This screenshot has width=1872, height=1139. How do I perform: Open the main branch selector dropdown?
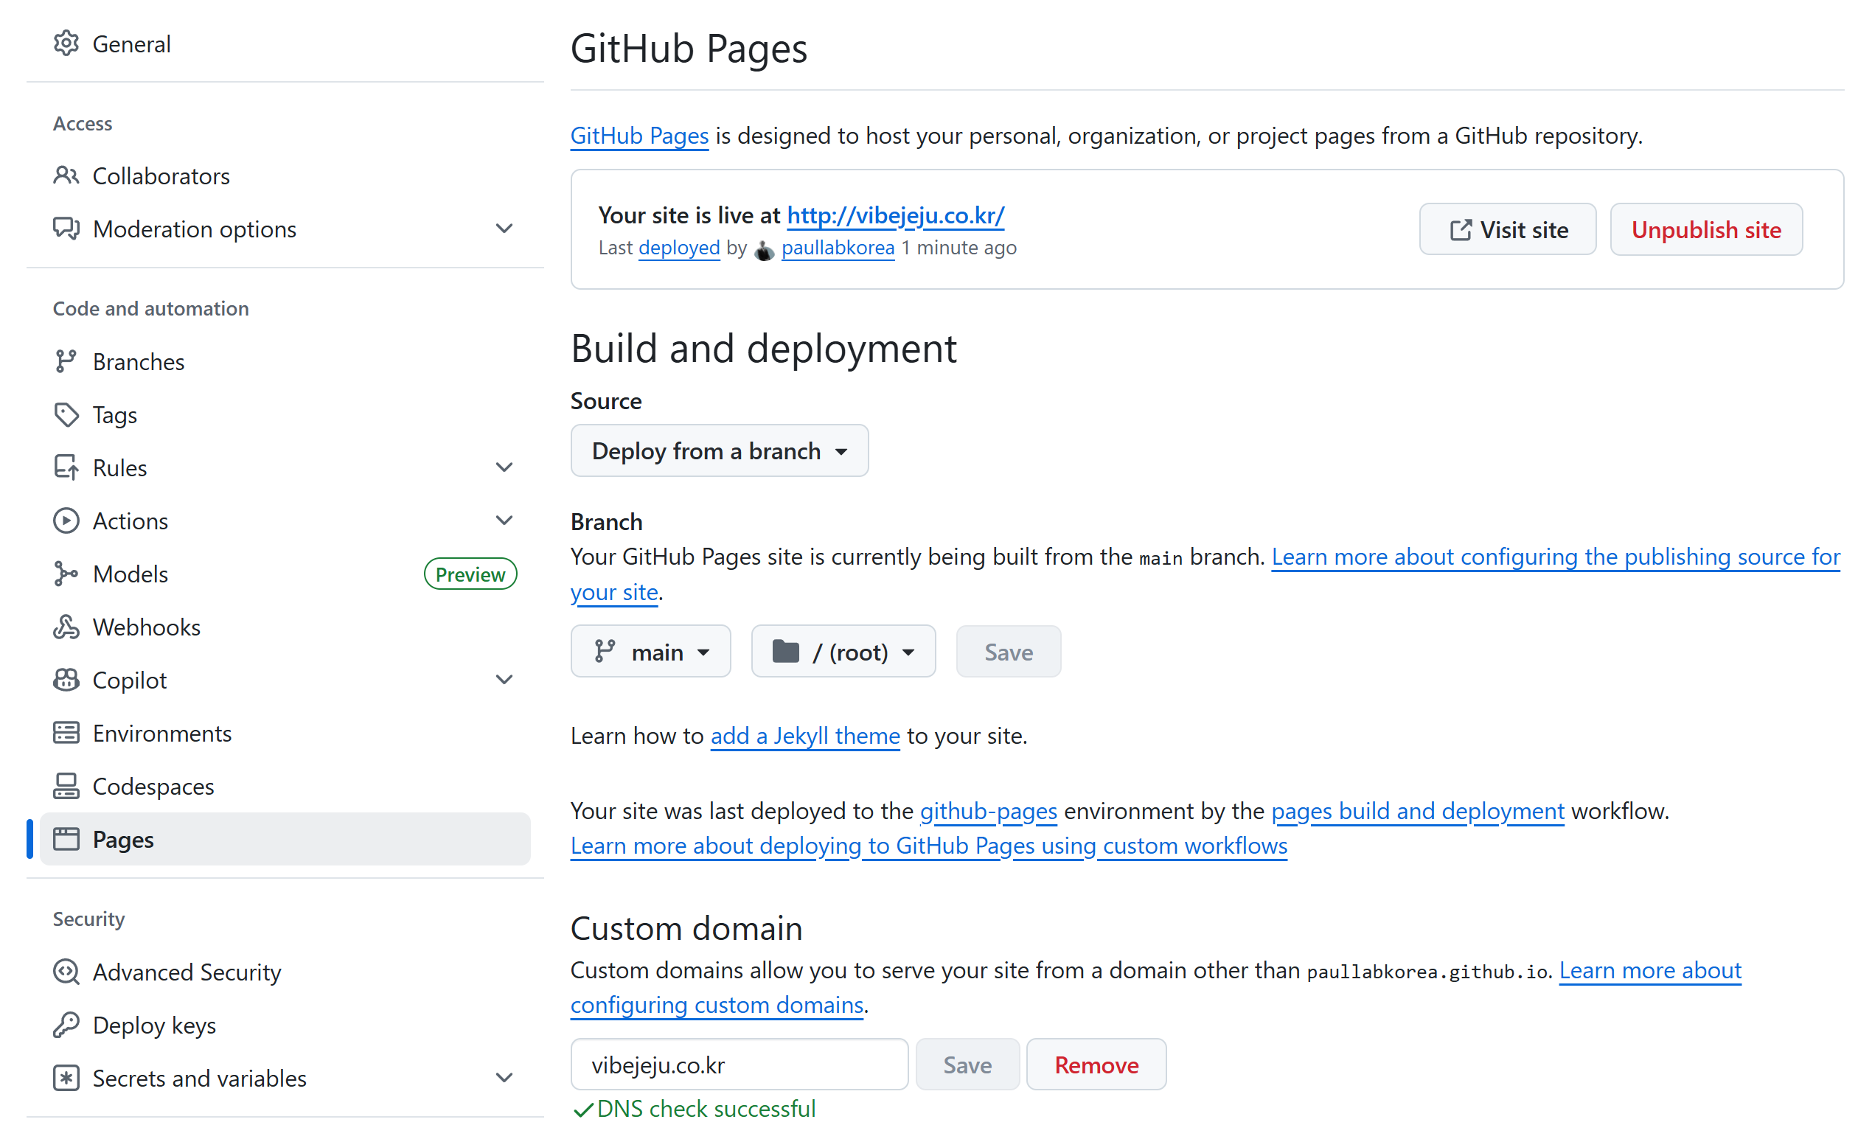pos(650,652)
